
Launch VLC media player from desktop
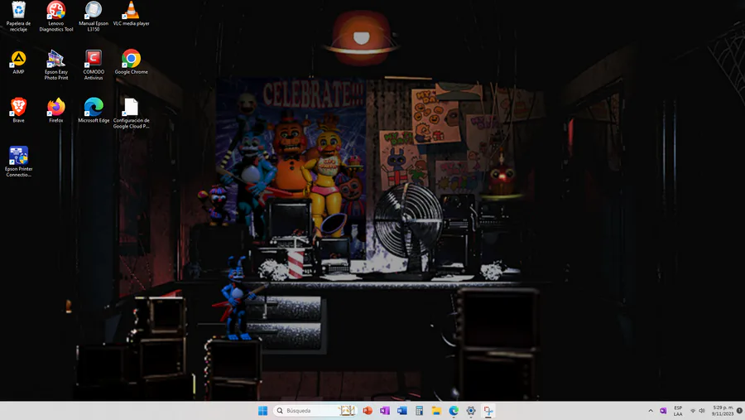click(x=131, y=13)
